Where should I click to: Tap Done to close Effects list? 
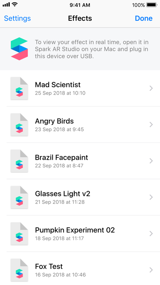(x=144, y=18)
